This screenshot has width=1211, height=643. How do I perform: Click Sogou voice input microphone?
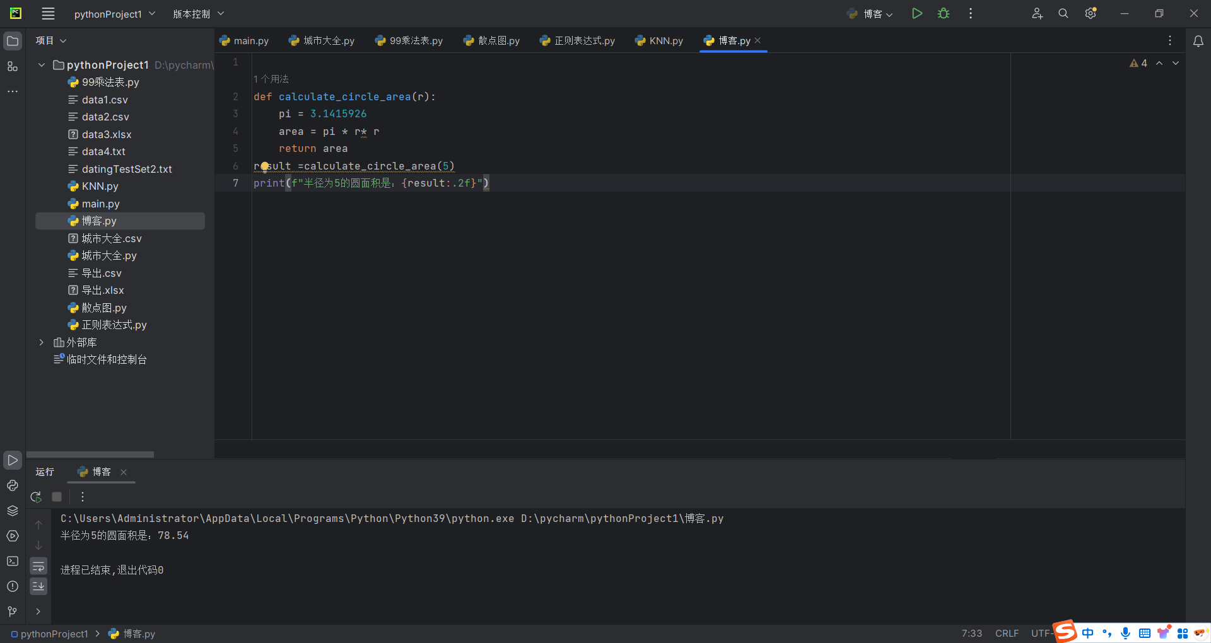tap(1126, 633)
